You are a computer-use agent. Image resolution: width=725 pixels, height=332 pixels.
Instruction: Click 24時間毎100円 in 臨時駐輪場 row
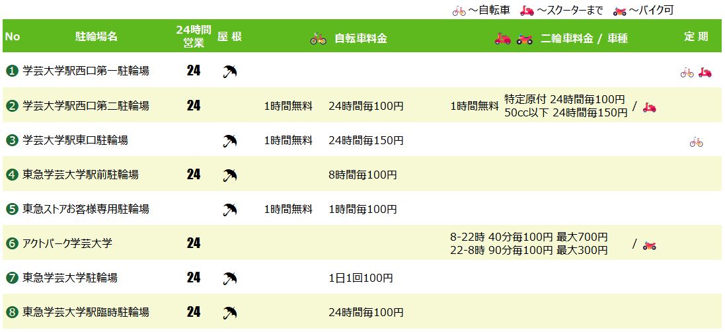tap(366, 313)
